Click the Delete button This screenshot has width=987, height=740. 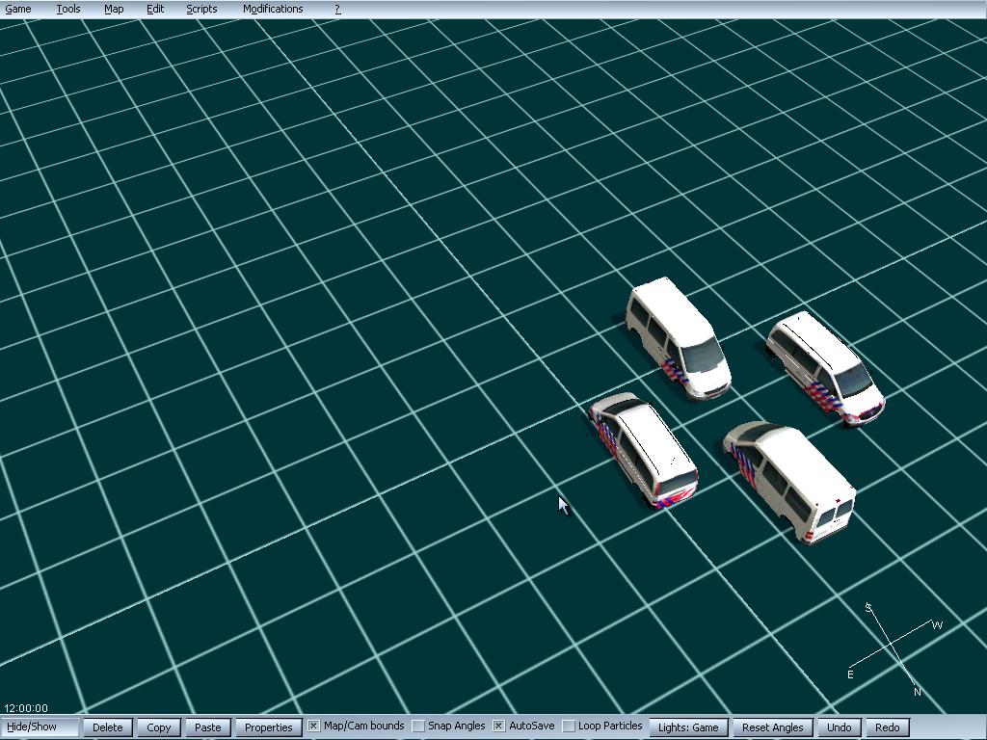108,727
